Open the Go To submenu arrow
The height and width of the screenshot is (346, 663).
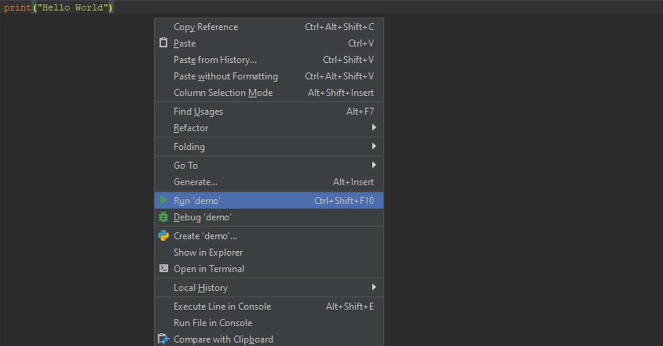pyautogui.click(x=375, y=165)
